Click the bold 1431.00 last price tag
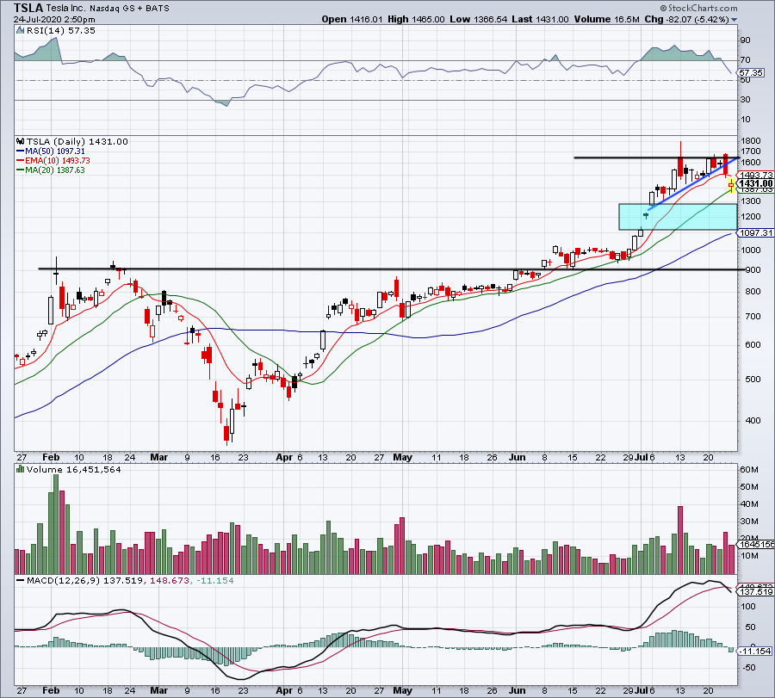The image size is (775, 698). (755, 184)
